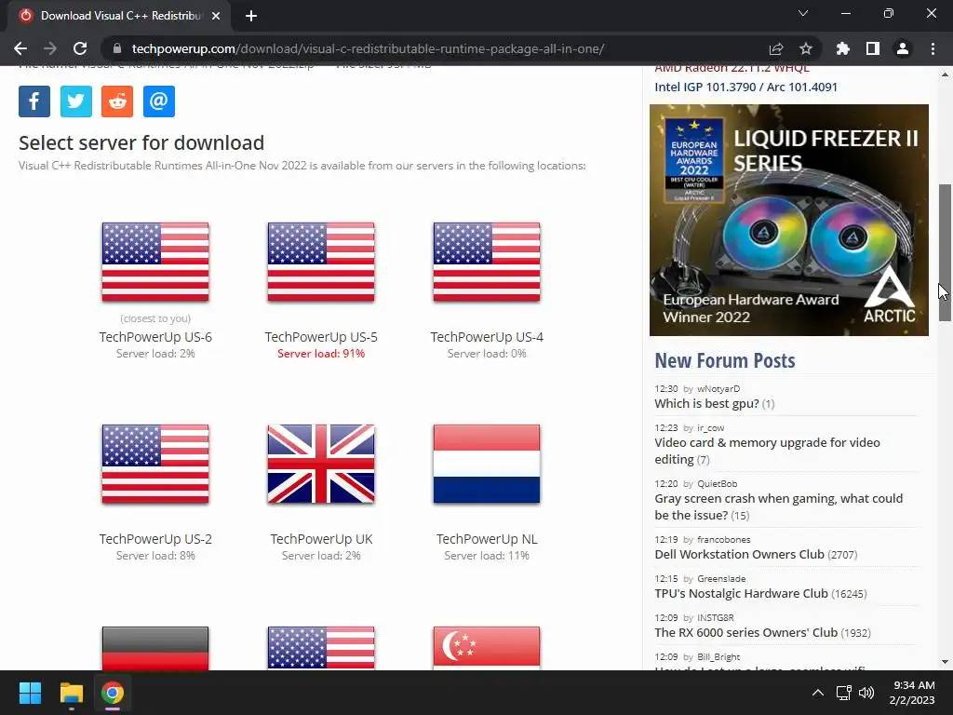Click the TechPowerUp US-2 server label
This screenshot has height=715, width=953.
coord(155,539)
